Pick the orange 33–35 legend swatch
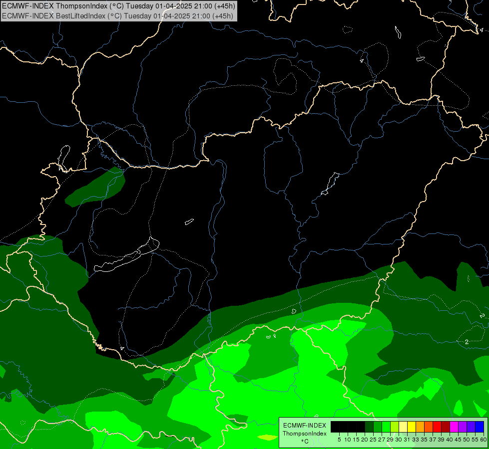489x449 pixels. pos(420,427)
